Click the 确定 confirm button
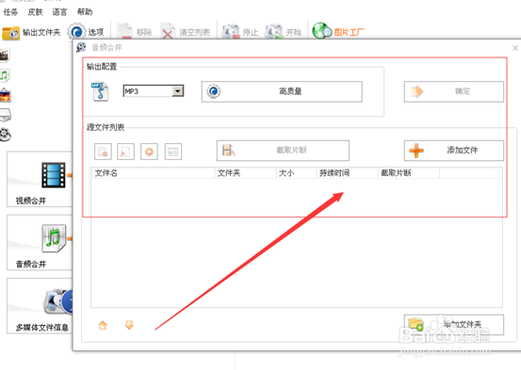The height and width of the screenshot is (370, 521). tap(453, 91)
